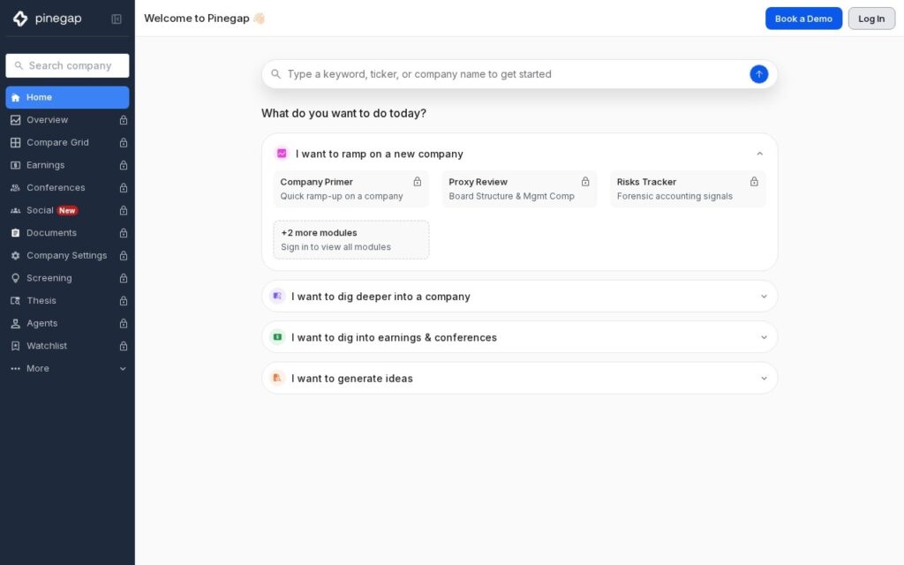
Task: Click the Pinegap logo icon
Action: point(20,19)
